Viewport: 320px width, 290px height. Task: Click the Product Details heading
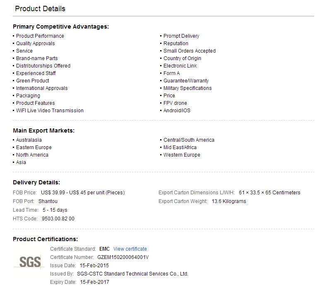[40, 9]
